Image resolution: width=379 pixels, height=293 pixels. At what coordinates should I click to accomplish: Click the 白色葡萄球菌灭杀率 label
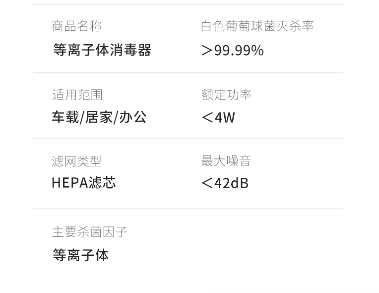[257, 26]
